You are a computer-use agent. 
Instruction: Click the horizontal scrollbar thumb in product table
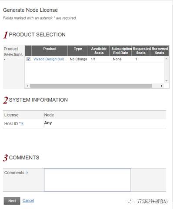91,86
